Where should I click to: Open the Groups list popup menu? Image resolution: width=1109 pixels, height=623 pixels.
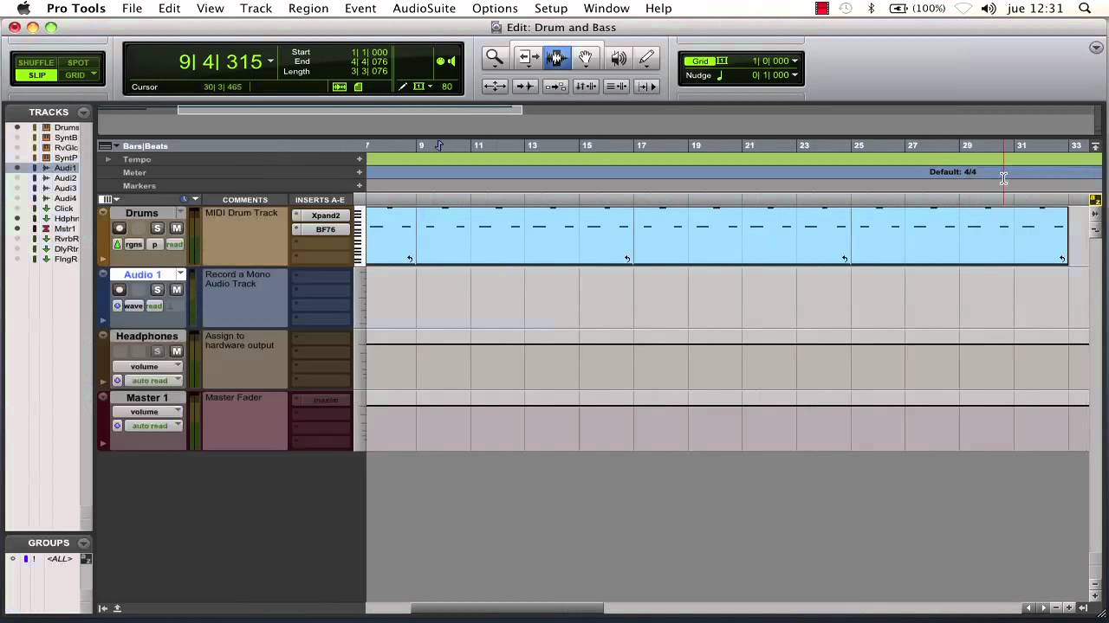point(84,543)
